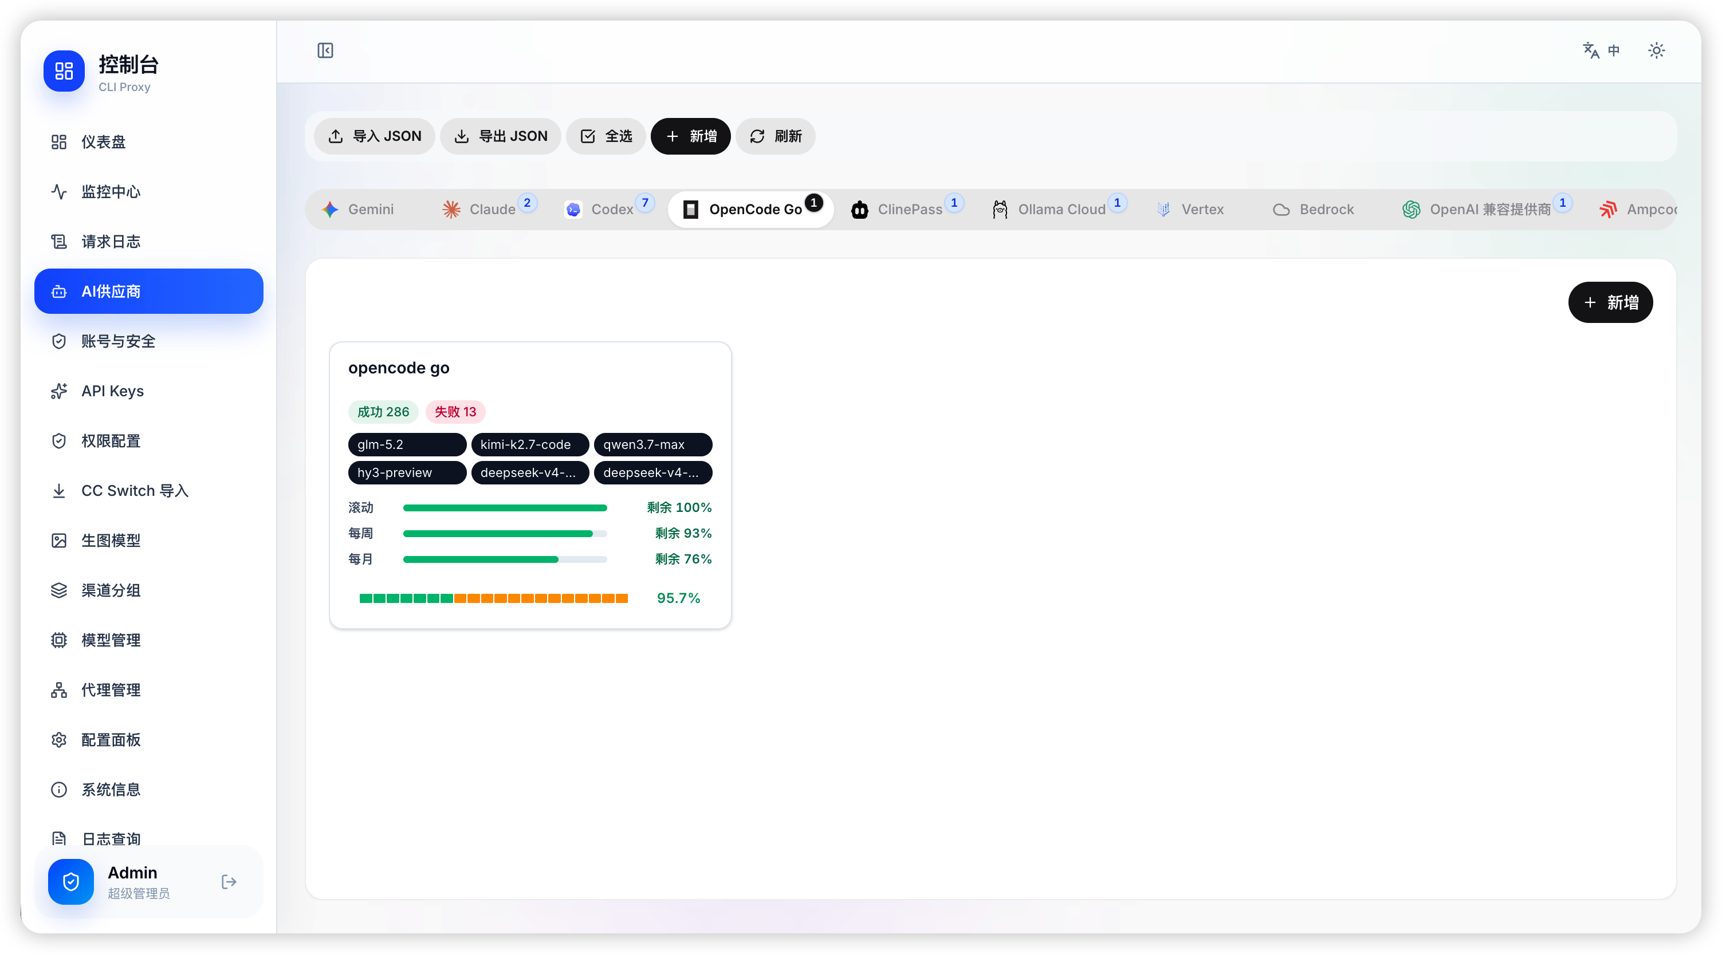Open 请求日志 in the sidebar
The height and width of the screenshot is (954, 1722).
(x=148, y=241)
